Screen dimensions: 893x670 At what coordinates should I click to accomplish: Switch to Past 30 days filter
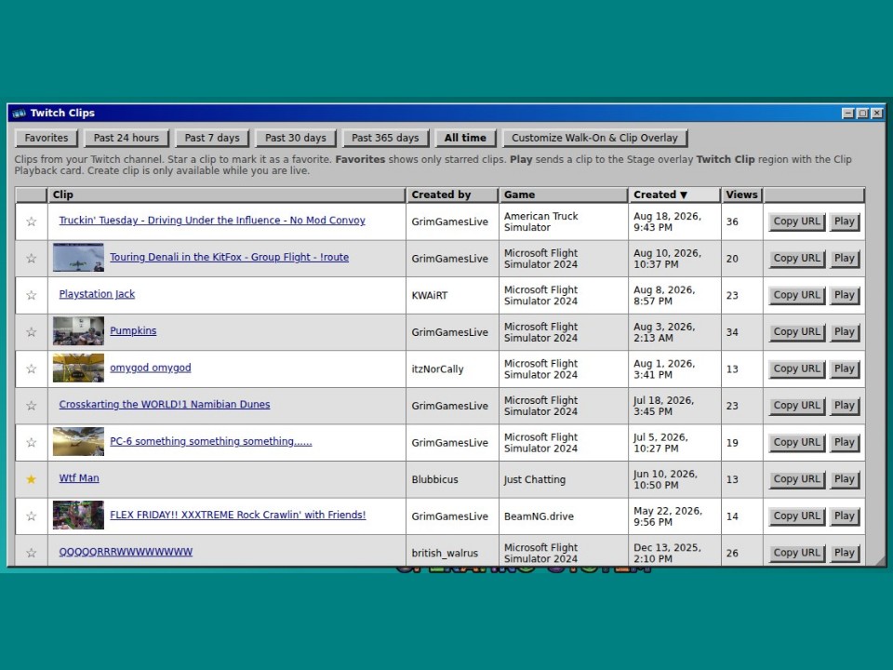[x=296, y=138]
